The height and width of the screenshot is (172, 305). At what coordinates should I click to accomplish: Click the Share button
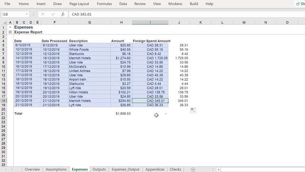[x=300, y=4]
